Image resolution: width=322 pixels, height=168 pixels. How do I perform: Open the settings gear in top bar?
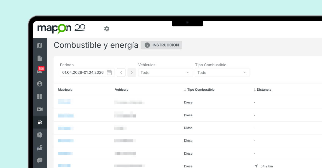point(107,29)
